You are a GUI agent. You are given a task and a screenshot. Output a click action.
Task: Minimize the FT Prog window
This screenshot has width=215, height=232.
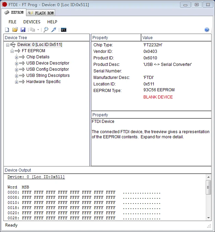185,5
